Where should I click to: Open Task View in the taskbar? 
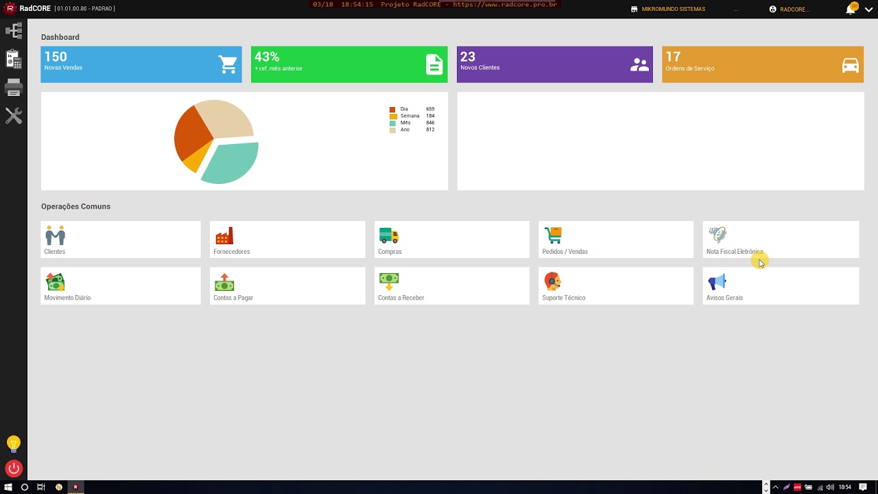tap(41, 487)
